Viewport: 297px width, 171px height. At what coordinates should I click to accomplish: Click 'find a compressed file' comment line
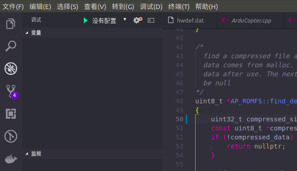(250, 56)
